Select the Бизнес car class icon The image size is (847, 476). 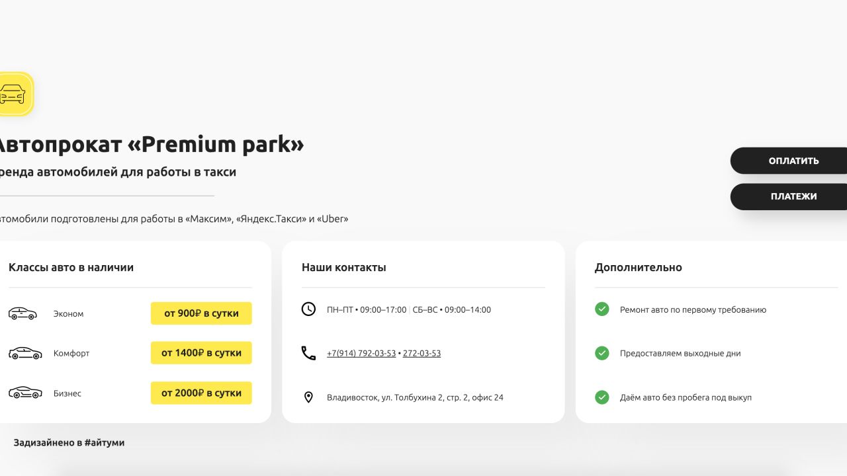click(x=25, y=393)
